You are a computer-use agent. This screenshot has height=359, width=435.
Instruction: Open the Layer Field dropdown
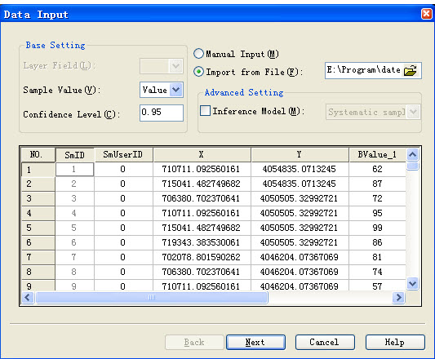point(176,66)
